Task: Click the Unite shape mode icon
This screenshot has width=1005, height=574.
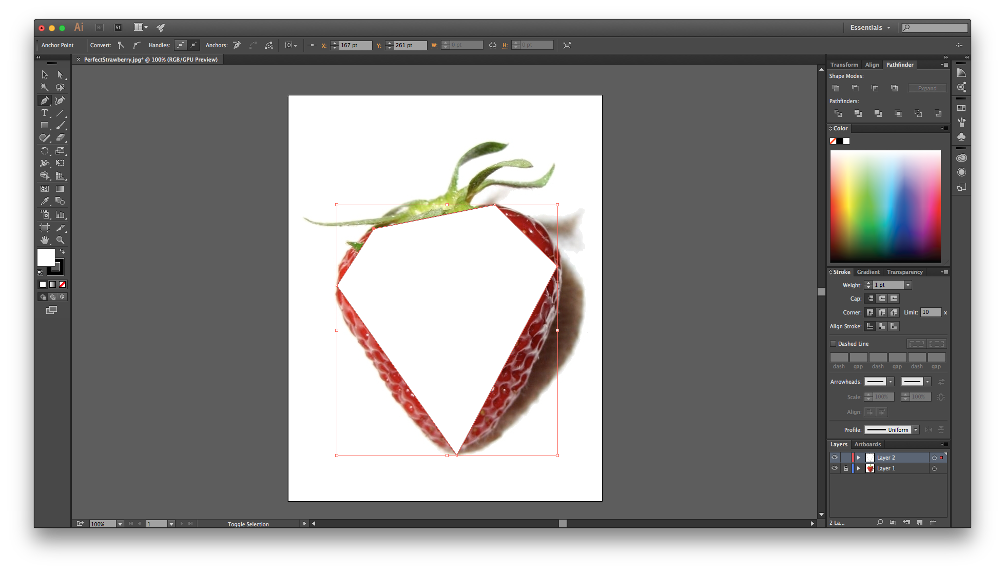Action: pyautogui.click(x=836, y=88)
